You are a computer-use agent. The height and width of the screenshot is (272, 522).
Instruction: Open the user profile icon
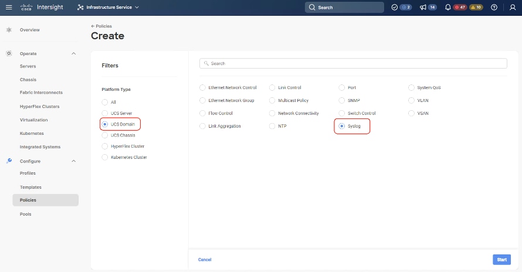tap(513, 7)
